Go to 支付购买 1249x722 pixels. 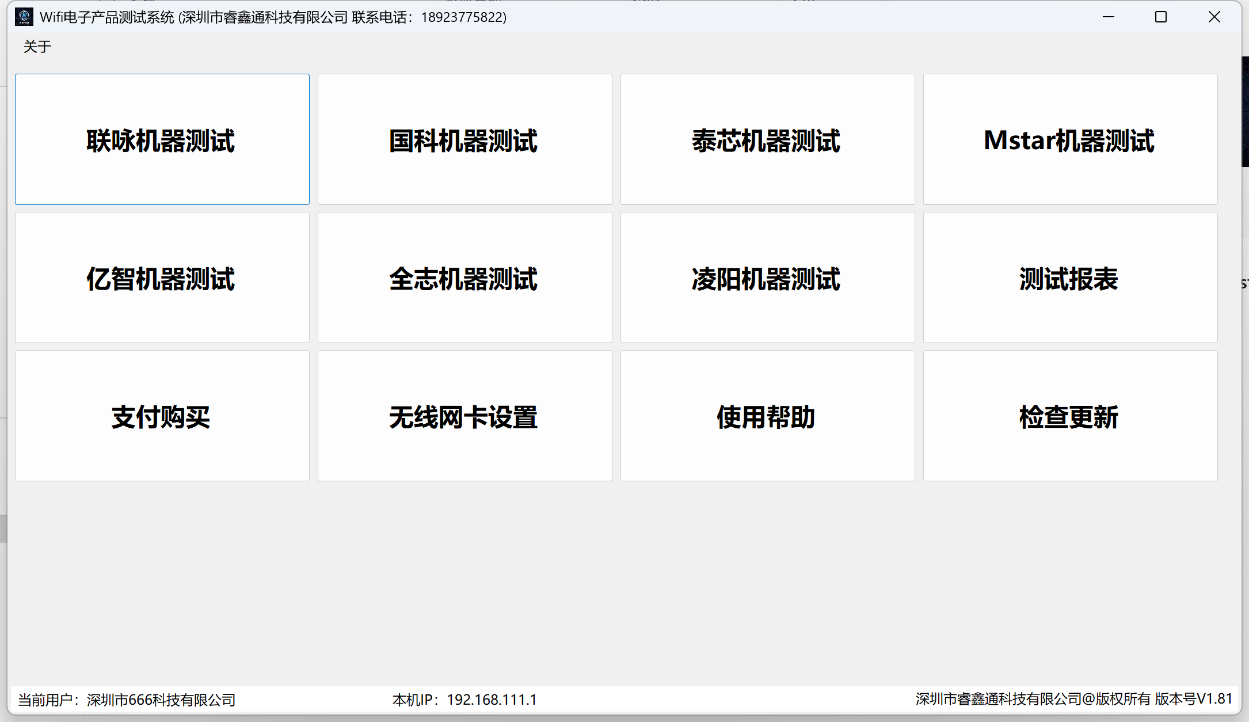tap(162, 416)
